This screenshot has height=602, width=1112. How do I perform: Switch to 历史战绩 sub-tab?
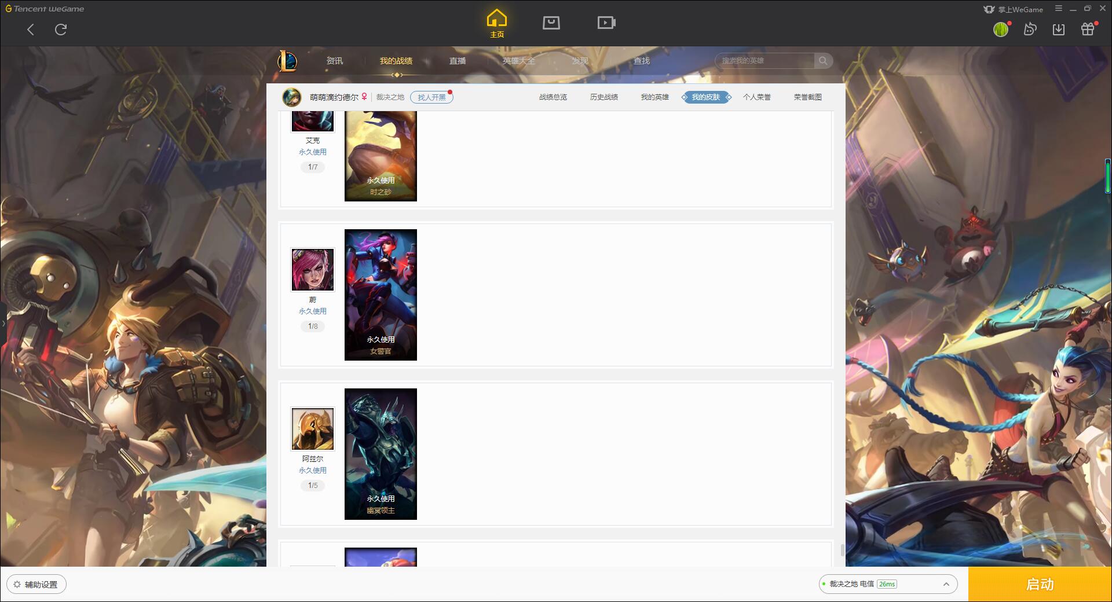coord(604,97)
